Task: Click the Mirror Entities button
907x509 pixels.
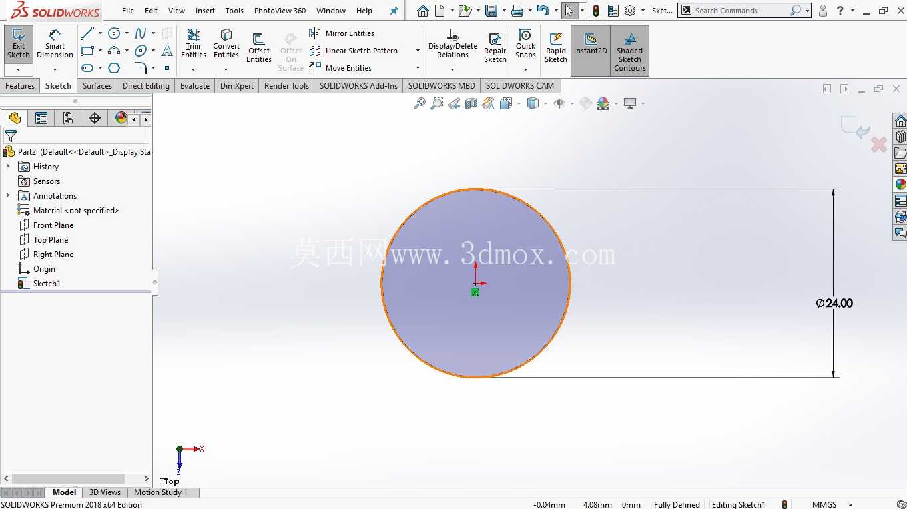Action: 342,33
